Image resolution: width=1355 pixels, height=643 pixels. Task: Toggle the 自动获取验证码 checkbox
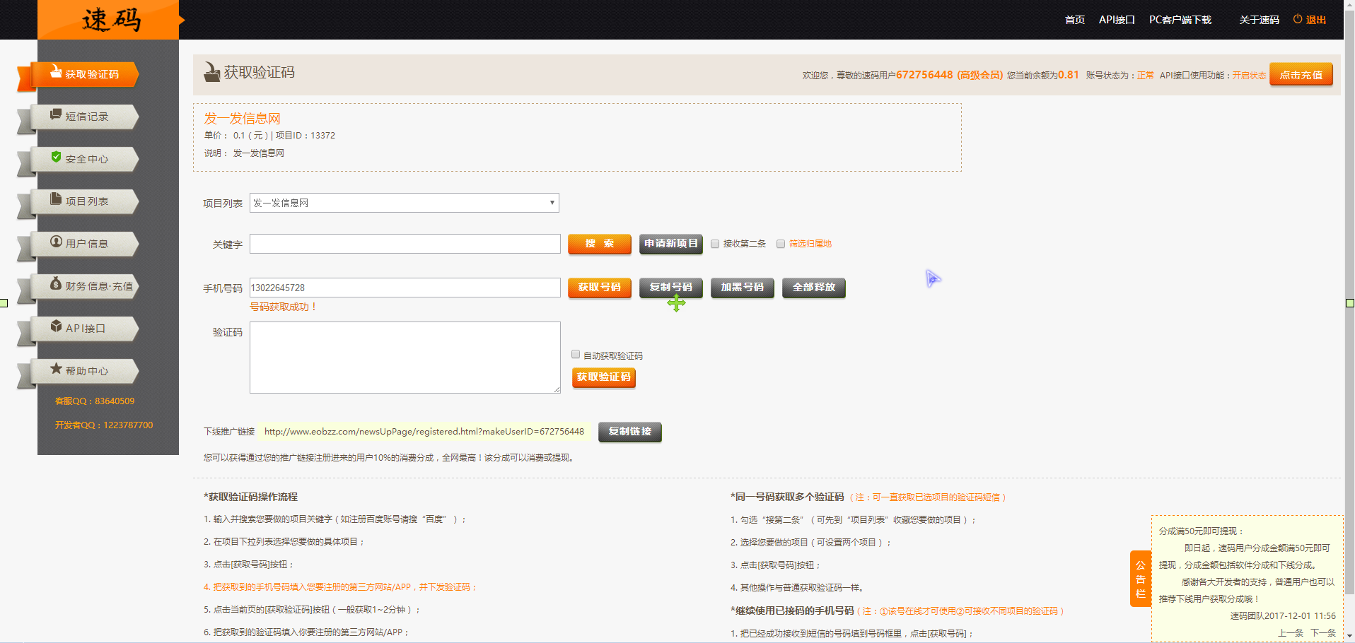pos(576,355)
